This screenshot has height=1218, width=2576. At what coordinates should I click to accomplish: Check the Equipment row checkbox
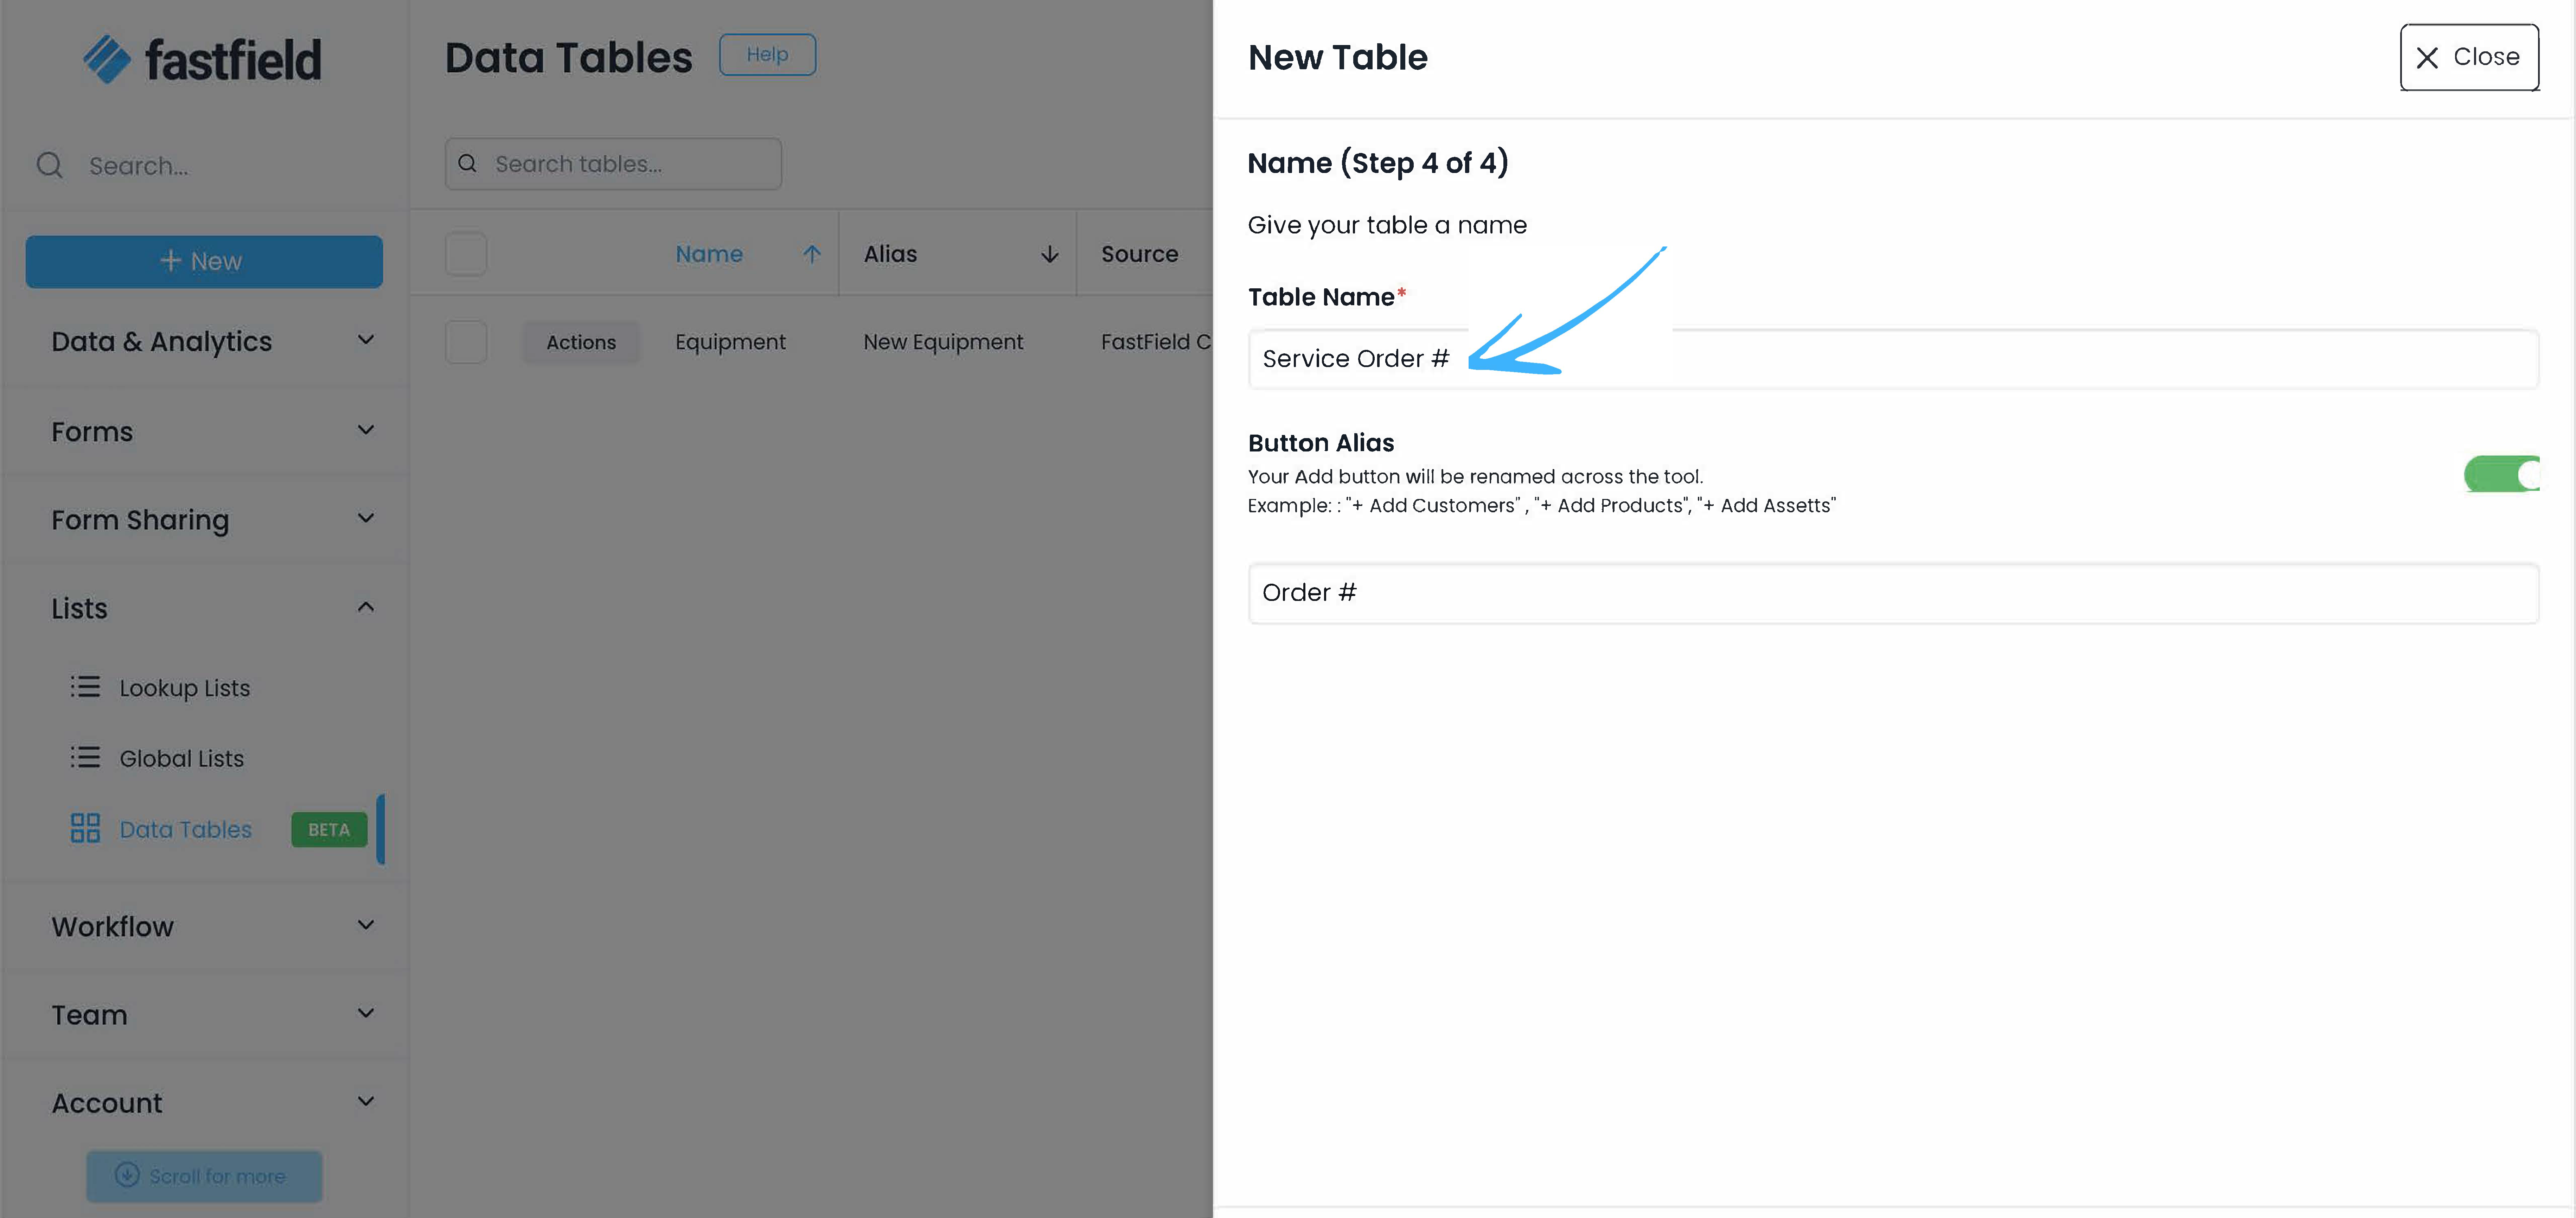(x=466, y=342)
